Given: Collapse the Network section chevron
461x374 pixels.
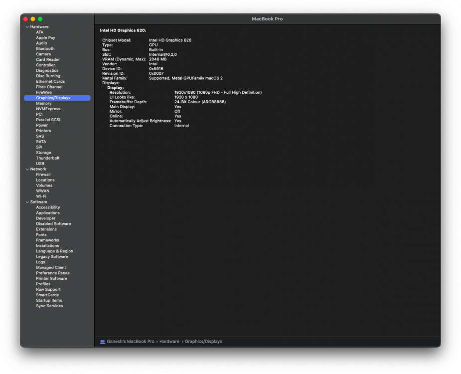Looking at the screenshot, I should pos(27,169).
